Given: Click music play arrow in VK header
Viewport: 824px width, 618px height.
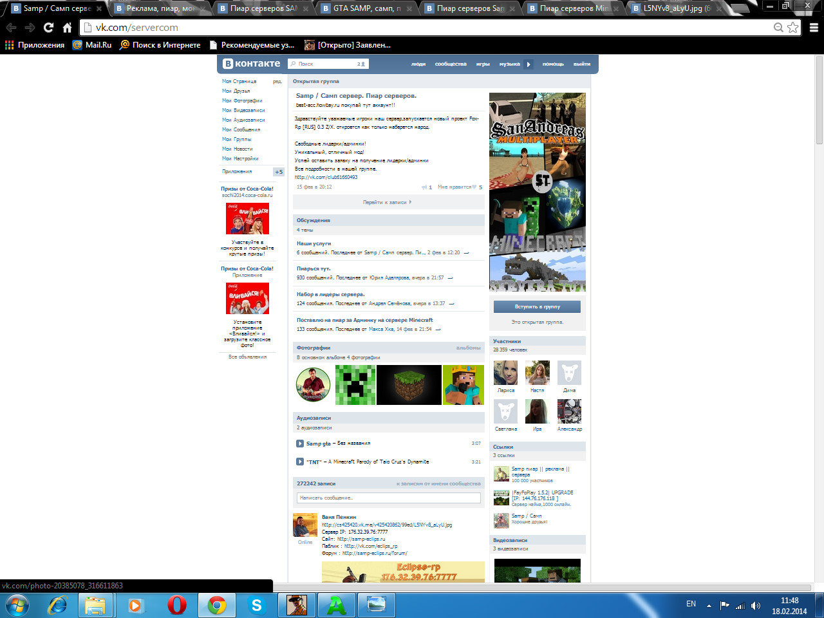Looking at the screenshot, I should pos(529,64).
